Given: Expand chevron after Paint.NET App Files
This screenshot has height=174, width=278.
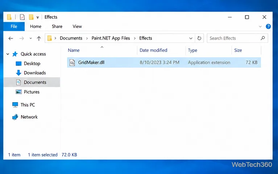Looking at the screenshot, I should [x=135, y=38].
